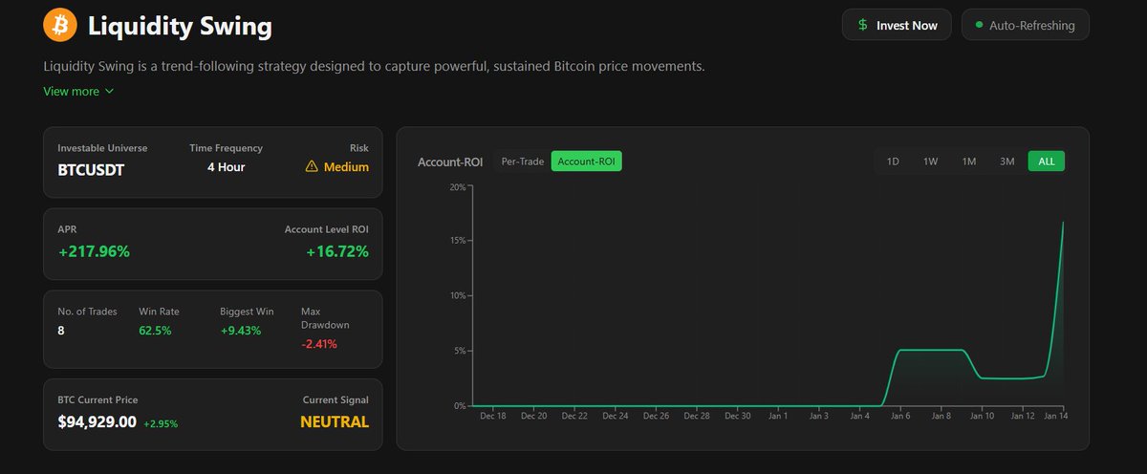Click the Account-ROI chart heading
The image size is (1147, 474).
click(x=449, y=162)
